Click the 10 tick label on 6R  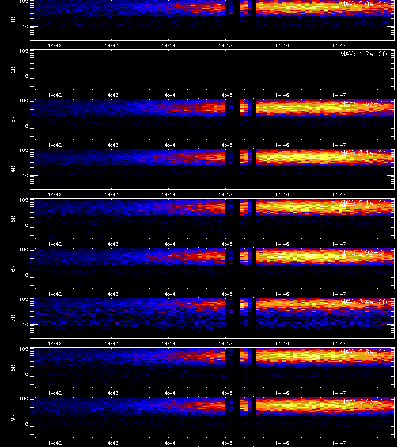25,275
